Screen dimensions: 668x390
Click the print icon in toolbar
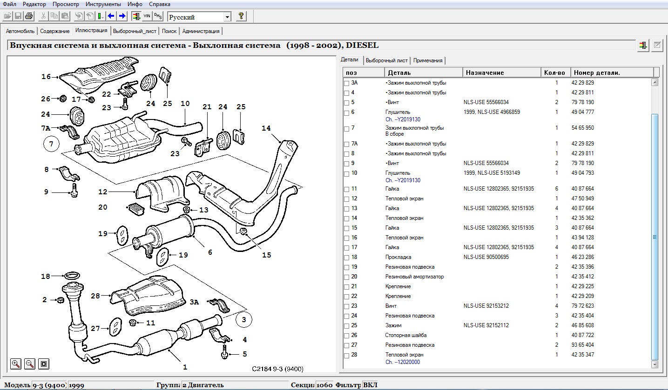(29, 16)
